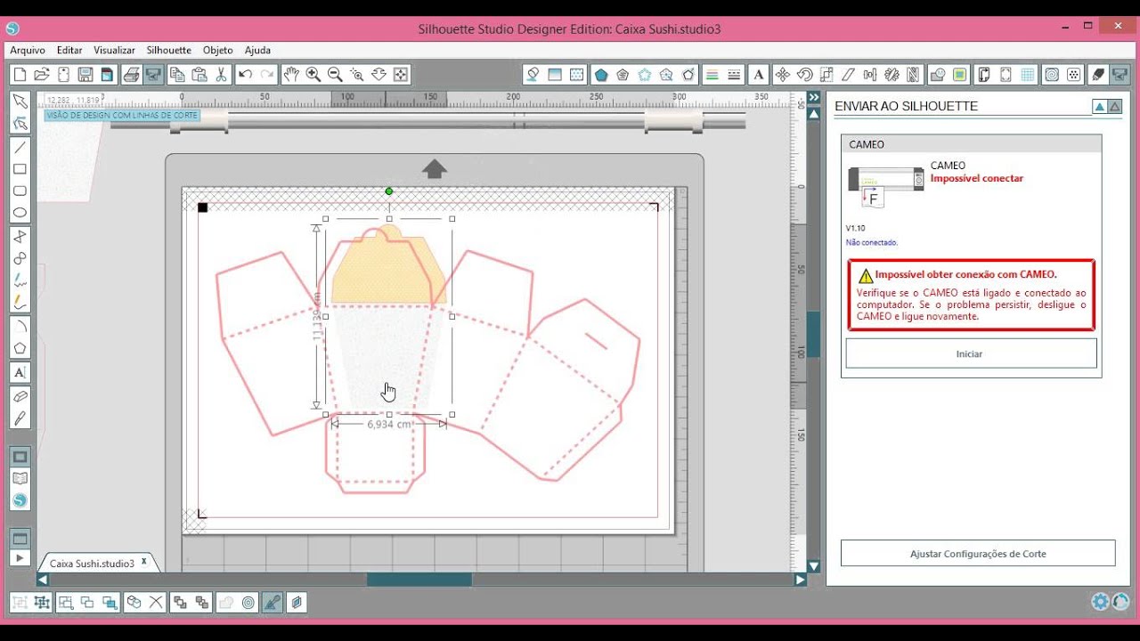This screenshot has height=641, width=1140.
Task: Open the Offset panel icon
Action: [x=1052, y=75]
